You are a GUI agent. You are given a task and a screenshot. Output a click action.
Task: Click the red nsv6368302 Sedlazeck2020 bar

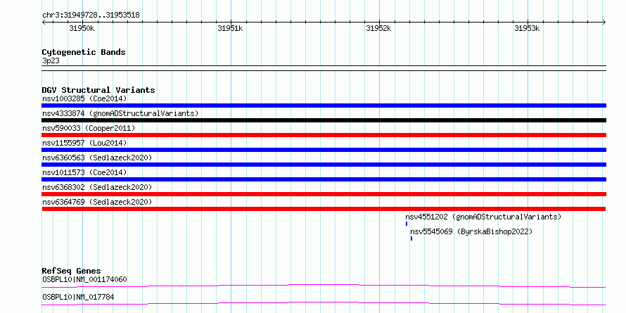tap(324, 194)
